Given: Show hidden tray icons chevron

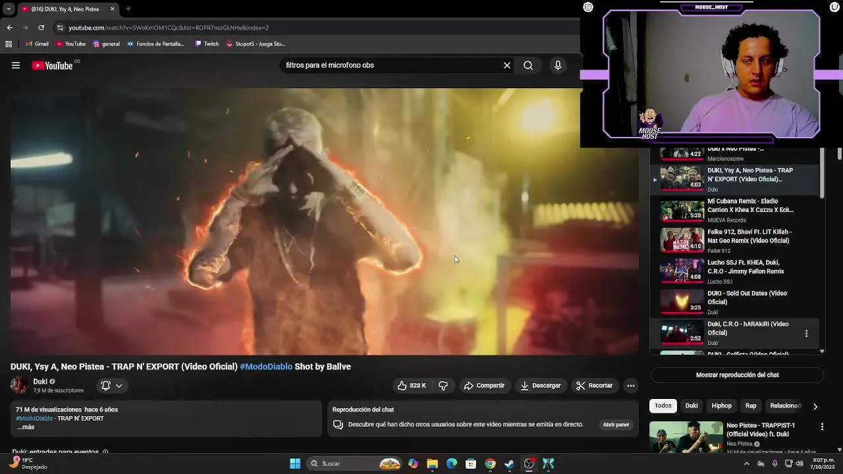Looking at the screenshot, I should click(746, 463).
